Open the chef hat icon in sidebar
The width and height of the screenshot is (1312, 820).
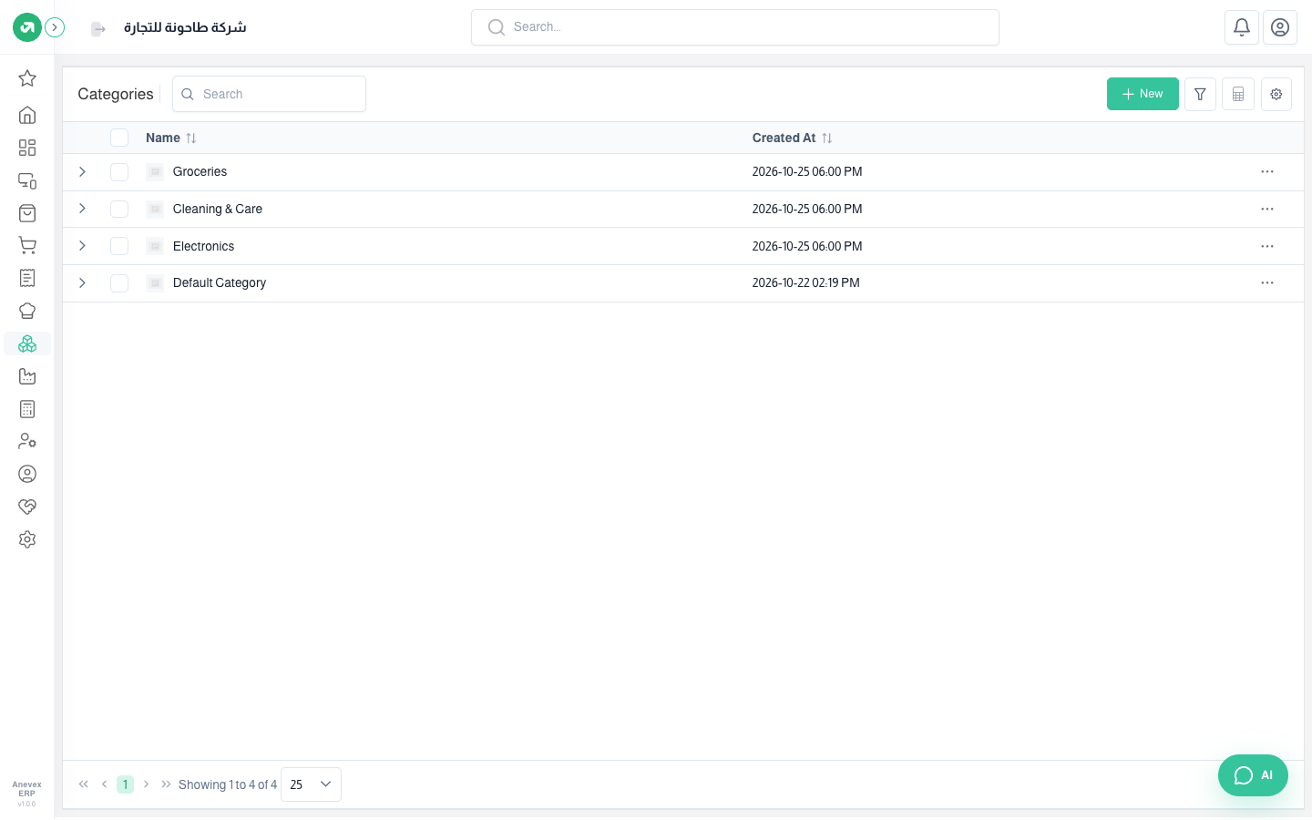click(27, 311)
